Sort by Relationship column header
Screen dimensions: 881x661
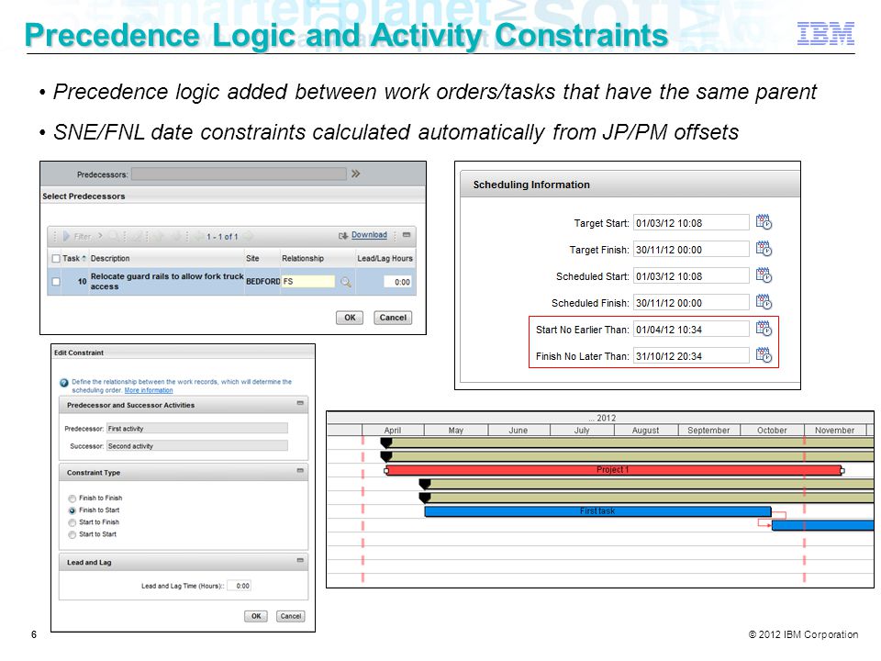coord(303,259)
